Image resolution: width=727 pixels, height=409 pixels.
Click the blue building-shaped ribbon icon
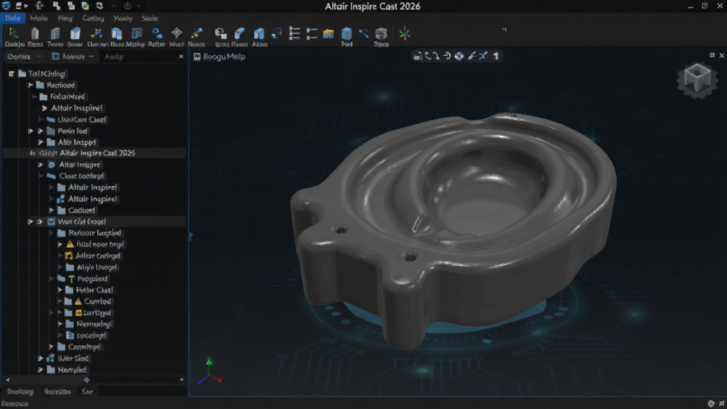116,33
